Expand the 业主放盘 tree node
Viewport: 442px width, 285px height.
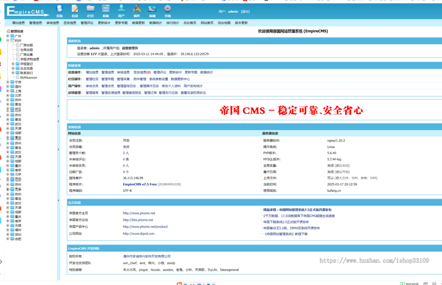pos(13,68)
